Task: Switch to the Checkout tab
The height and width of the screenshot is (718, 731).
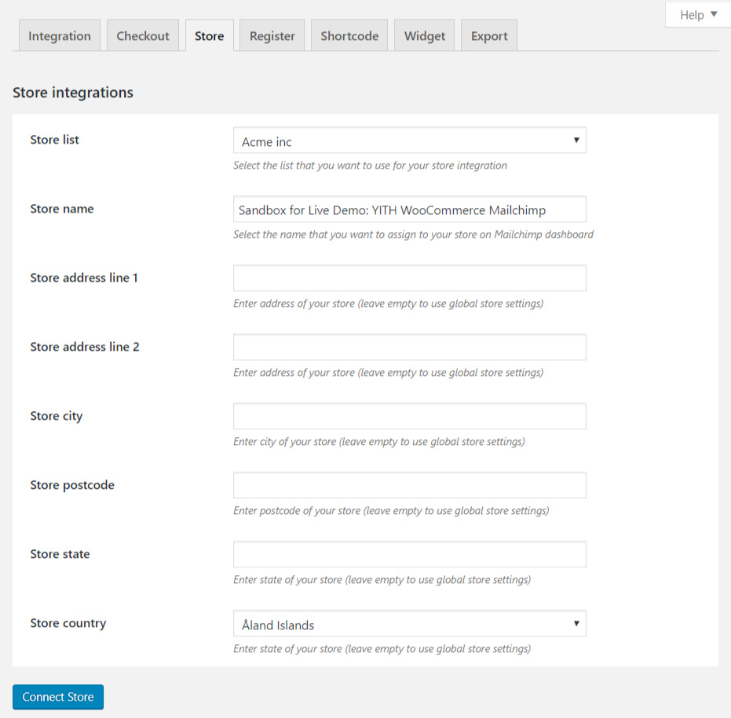Action: (x=143, y=36)
